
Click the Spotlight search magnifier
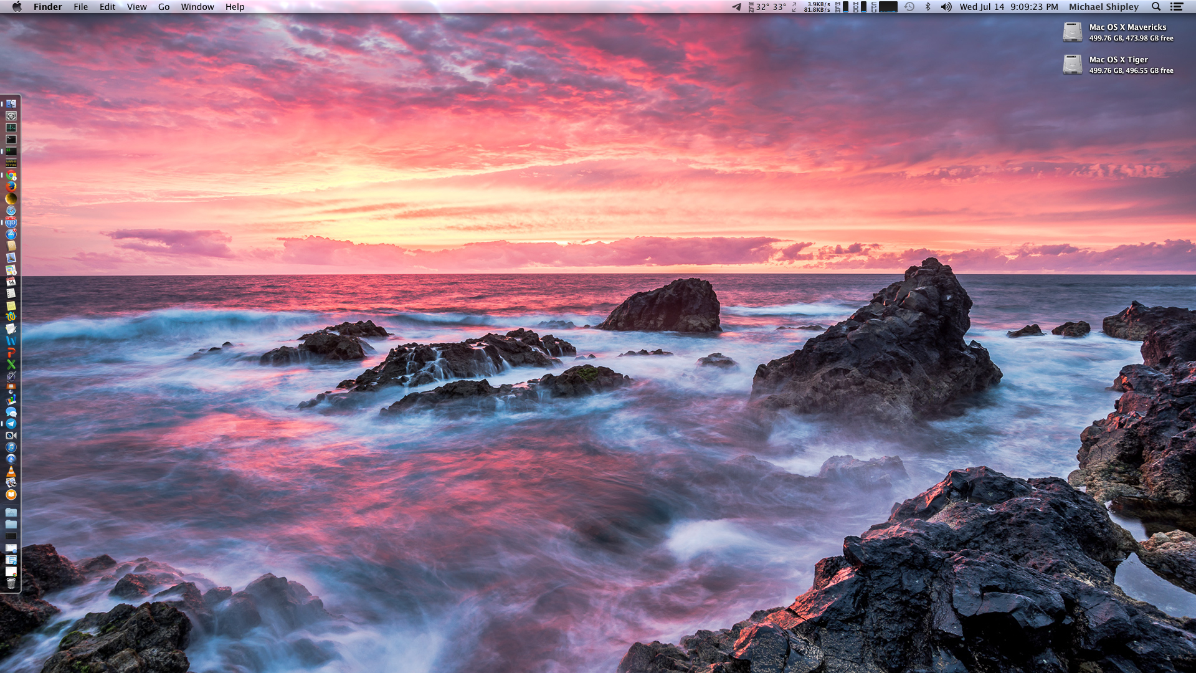[x=1156, y=7]
